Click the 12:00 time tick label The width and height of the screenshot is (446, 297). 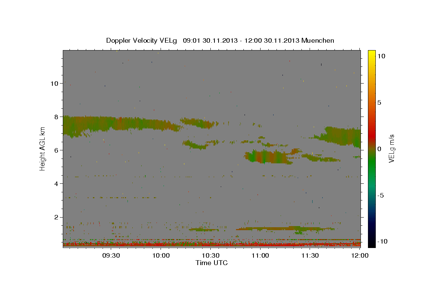click(x=359, y=255)
